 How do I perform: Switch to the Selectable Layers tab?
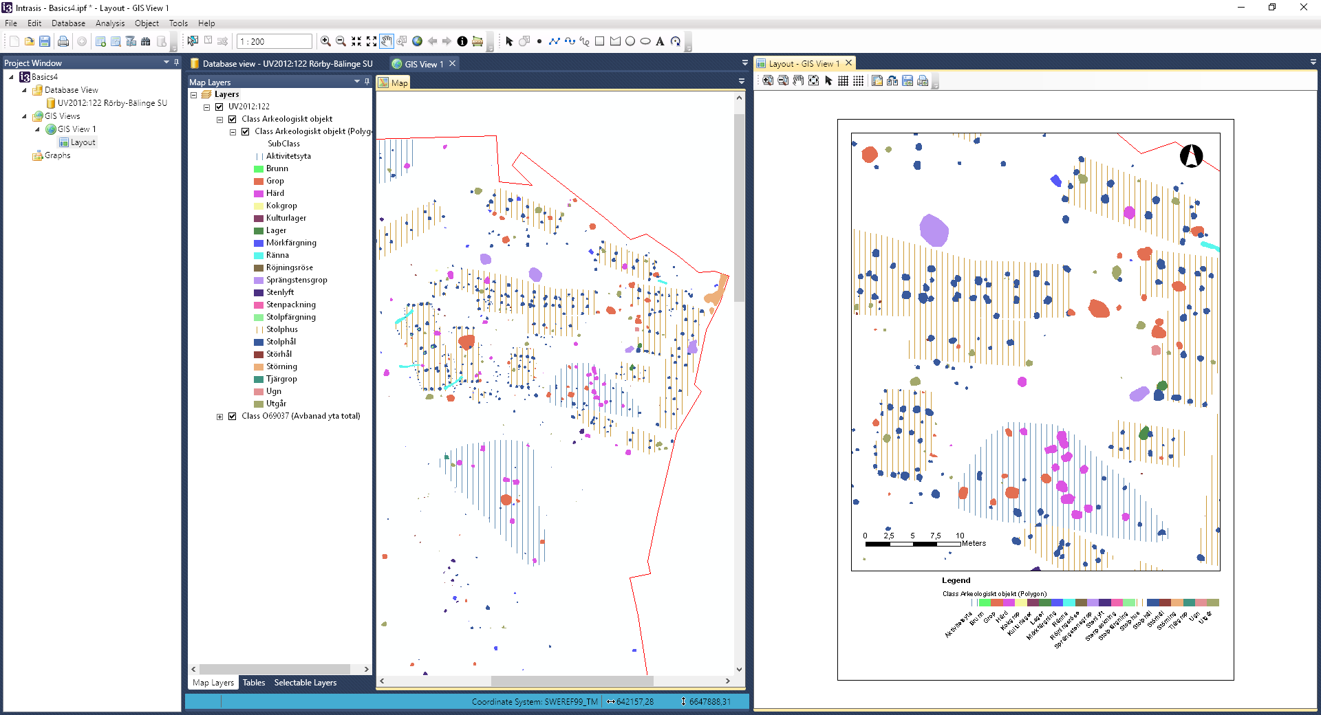305,683
